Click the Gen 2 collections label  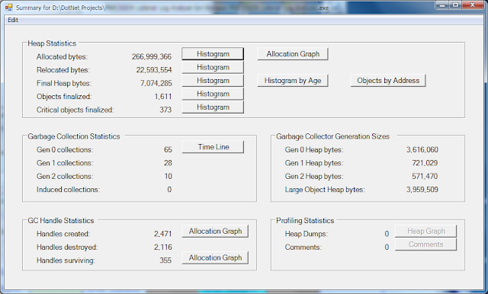click(x=65, y=176)
